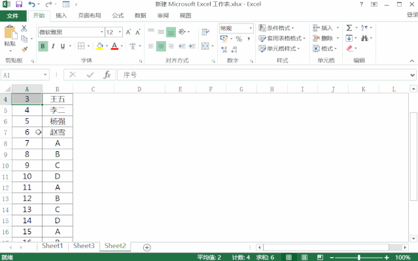Toggle bottom vertical alignment

tap(171, 32)
